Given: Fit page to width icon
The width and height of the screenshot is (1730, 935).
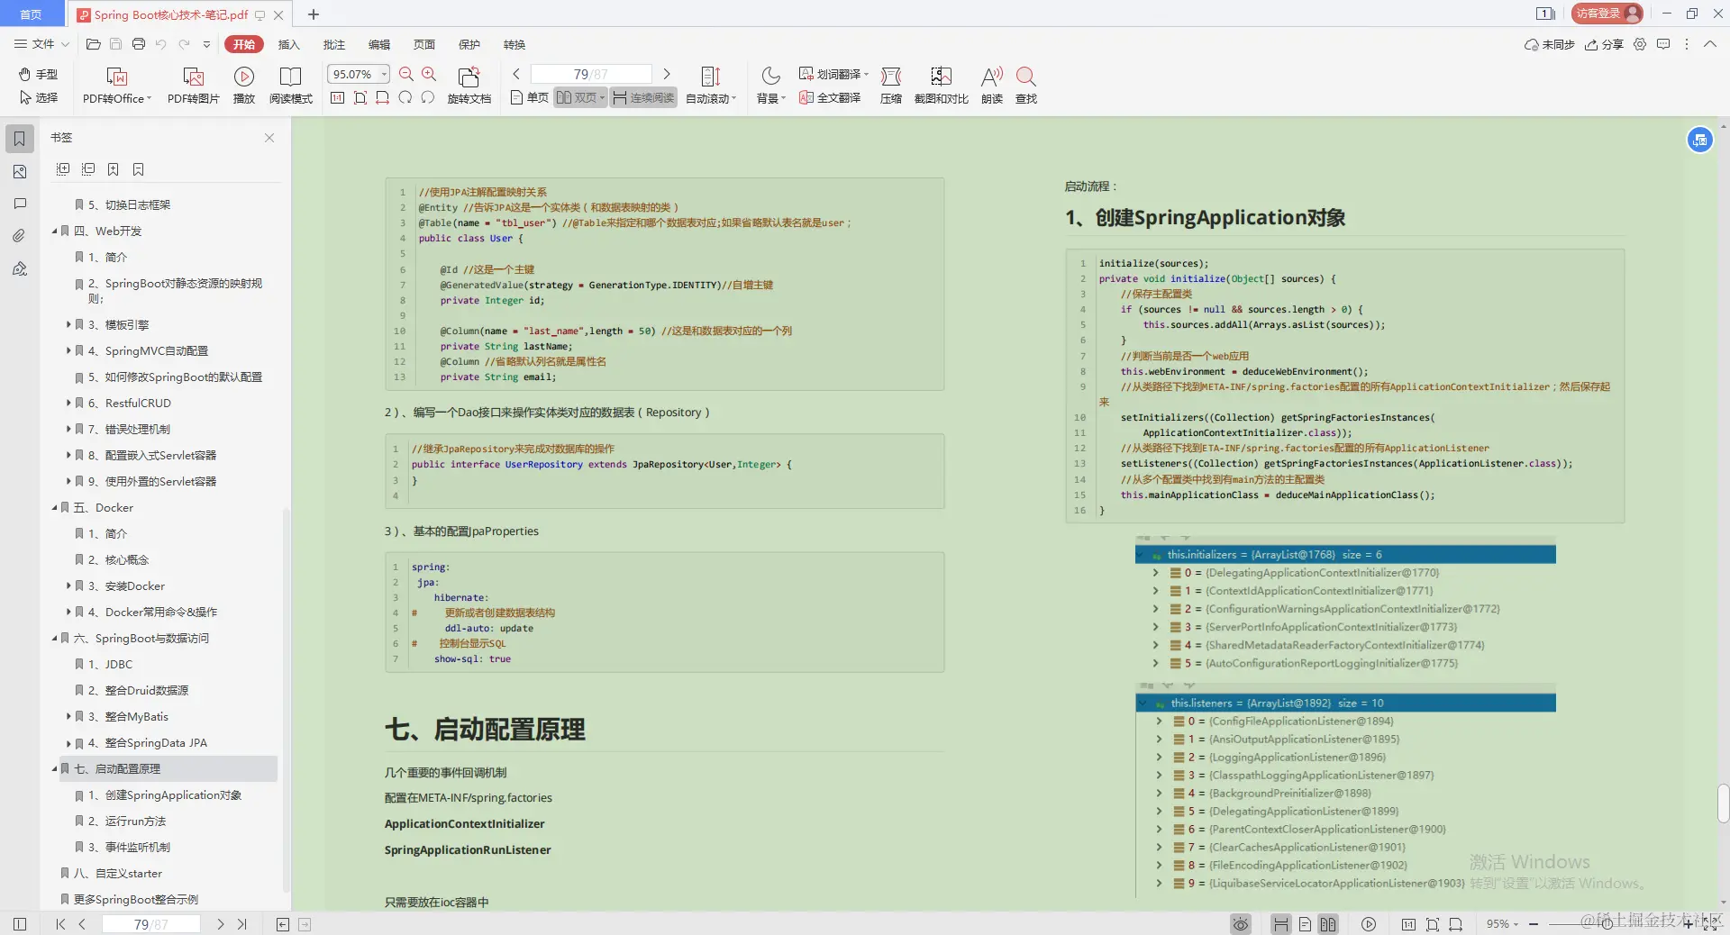Looking at the screenshot, I should point(382,97).
